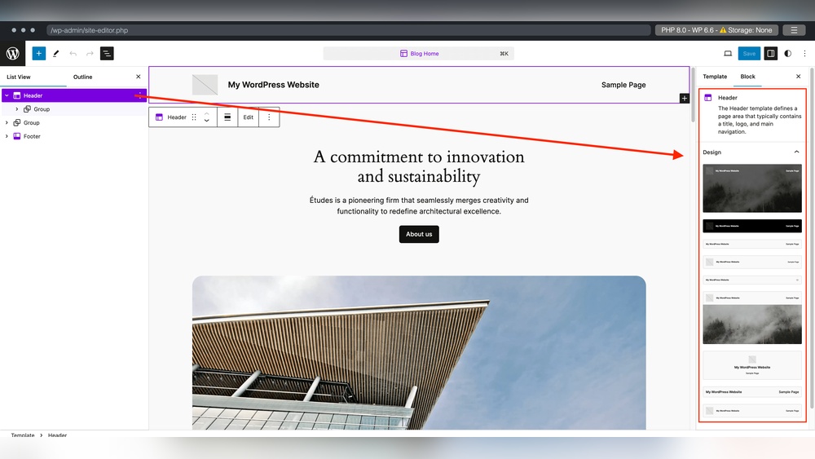
Task: Click the Header block icon in sidebar
Action: (x=708, y=98)
